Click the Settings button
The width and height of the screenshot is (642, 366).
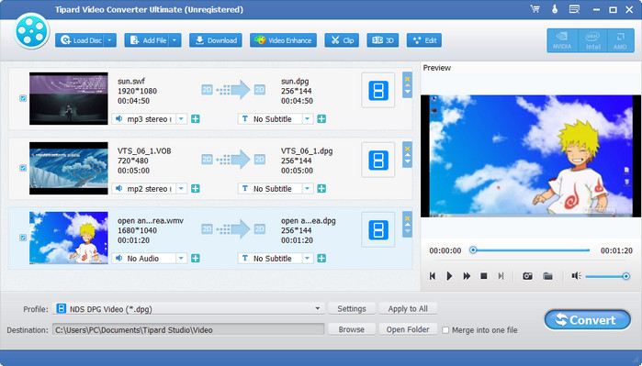point(352,309)
